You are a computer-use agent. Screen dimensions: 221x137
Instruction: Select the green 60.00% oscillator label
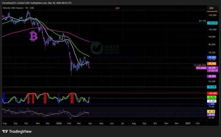click(x=212, y=98)
